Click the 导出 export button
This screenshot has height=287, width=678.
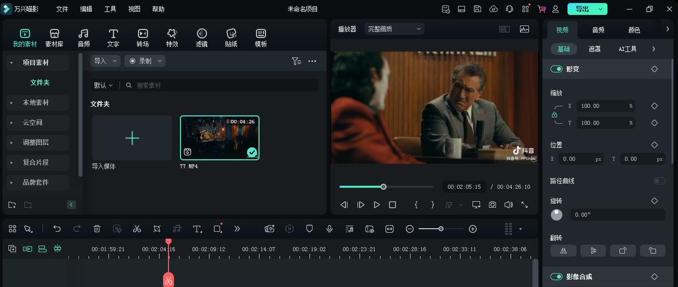[x=587, y=9]
